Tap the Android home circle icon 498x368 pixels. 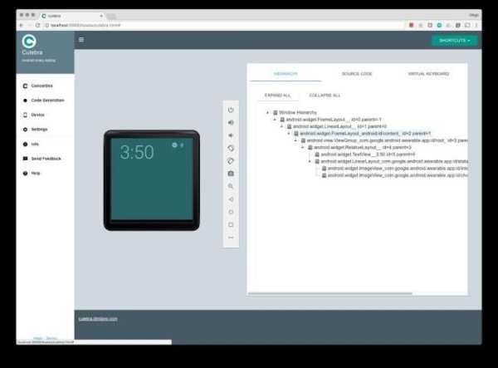point(231,212)
